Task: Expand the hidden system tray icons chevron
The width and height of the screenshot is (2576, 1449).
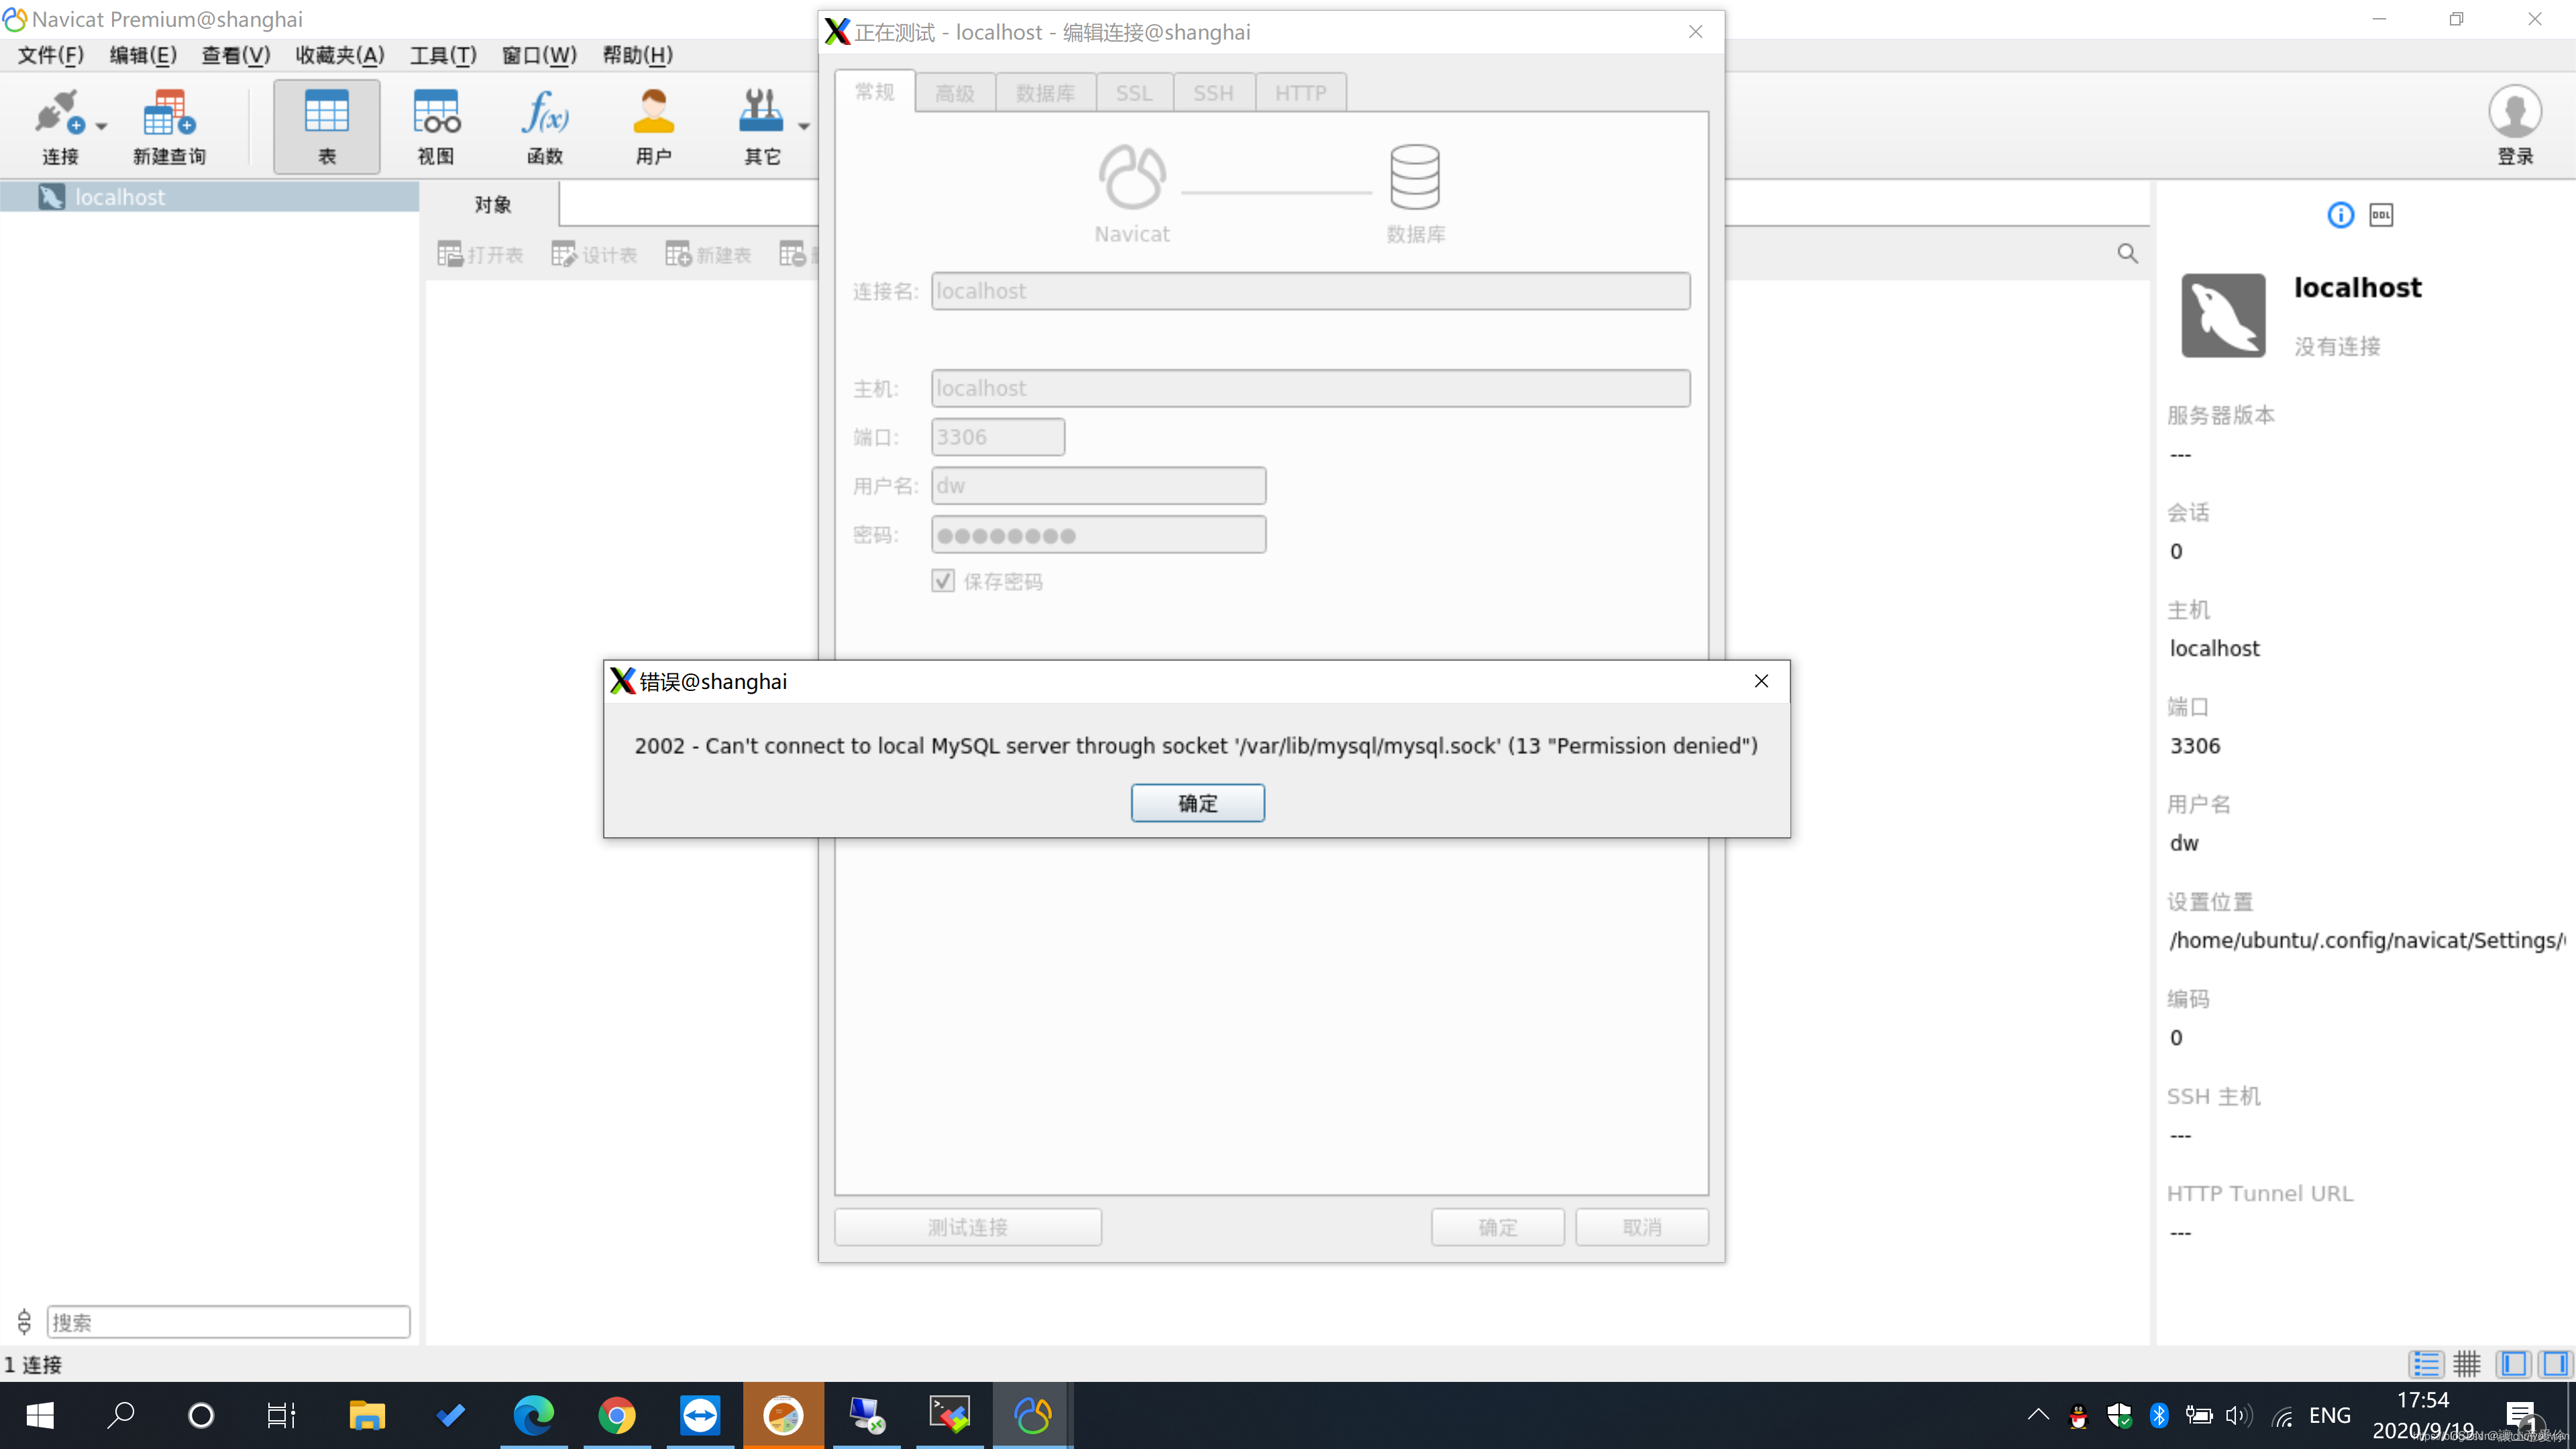Action: pyautogui.click(x=2038, y=1415)
